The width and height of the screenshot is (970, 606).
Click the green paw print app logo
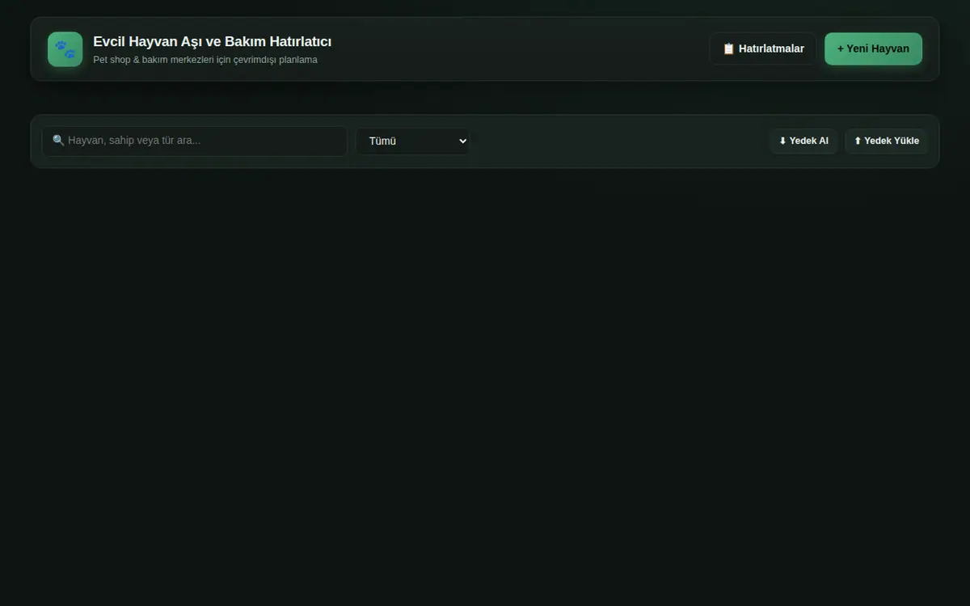pyautogui.click(x=65, y=49)
